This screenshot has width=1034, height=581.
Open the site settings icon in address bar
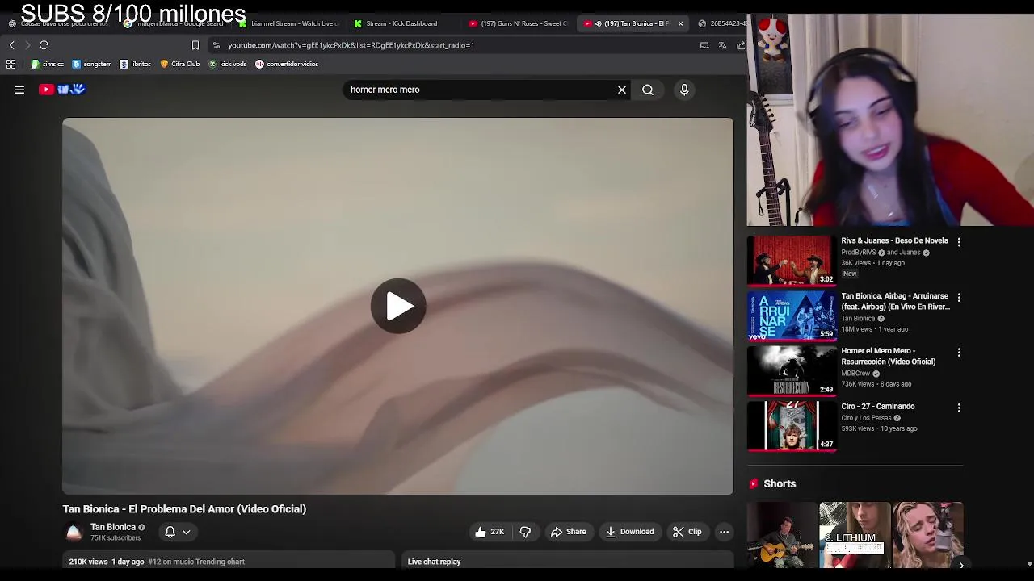216,45
